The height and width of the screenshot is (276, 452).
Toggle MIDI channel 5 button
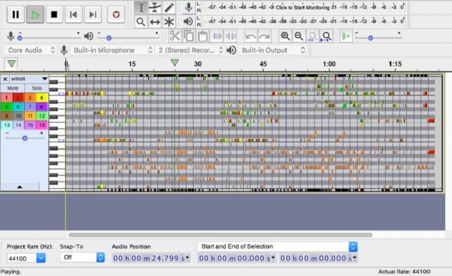click(x=6, y=107)
